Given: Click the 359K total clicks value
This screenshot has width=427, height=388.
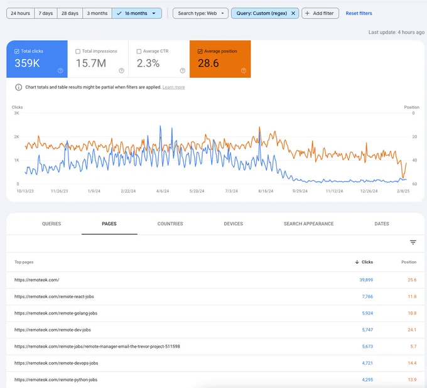Looking at the screenshot, I should tap(27, 63).
